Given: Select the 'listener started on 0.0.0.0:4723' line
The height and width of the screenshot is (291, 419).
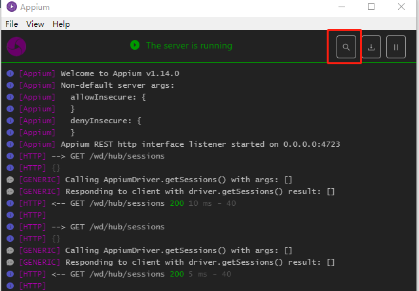Looking at the screenshot, I should (179, 144).
